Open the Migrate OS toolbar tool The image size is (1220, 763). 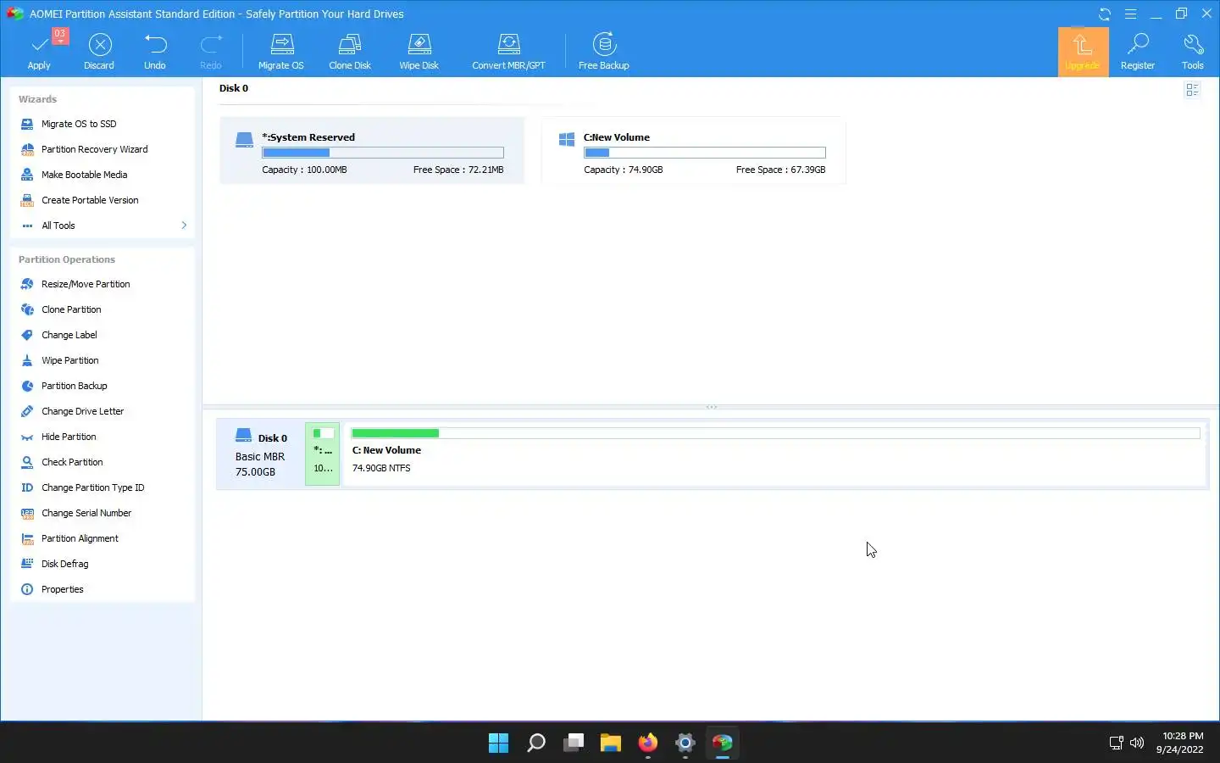280,52
